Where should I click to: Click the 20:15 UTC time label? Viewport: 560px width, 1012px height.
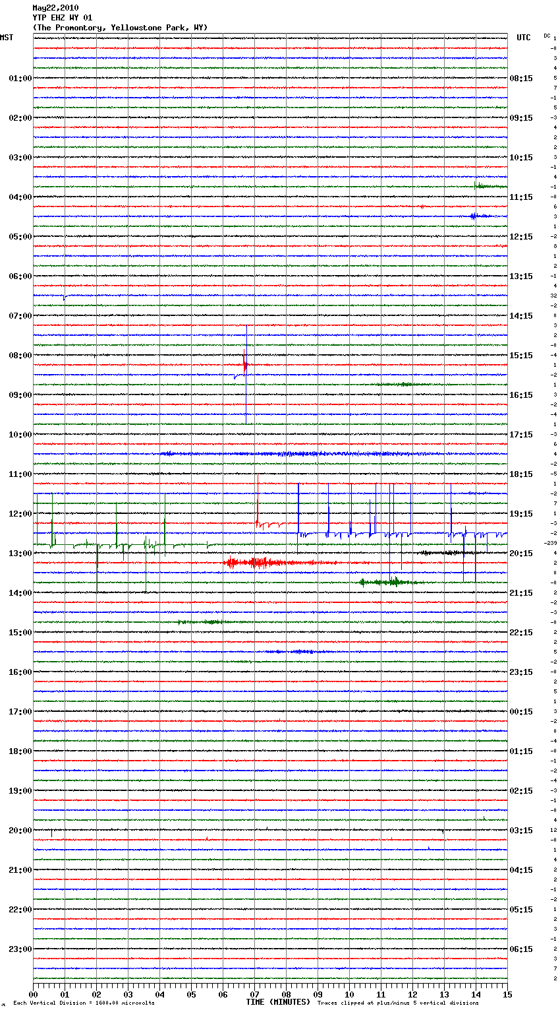[521, 553]
